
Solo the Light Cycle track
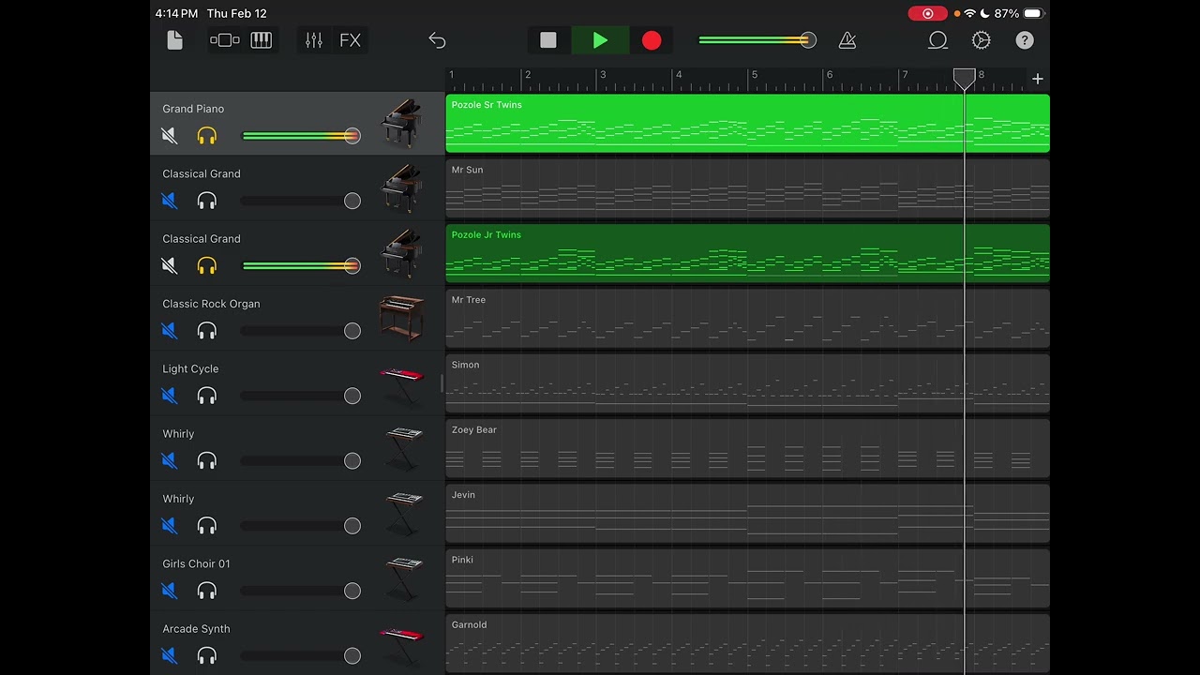point(207,396)
